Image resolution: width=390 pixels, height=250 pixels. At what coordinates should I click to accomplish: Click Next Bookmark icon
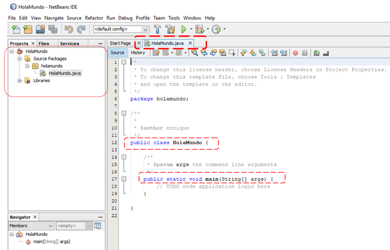click(253, 53)
